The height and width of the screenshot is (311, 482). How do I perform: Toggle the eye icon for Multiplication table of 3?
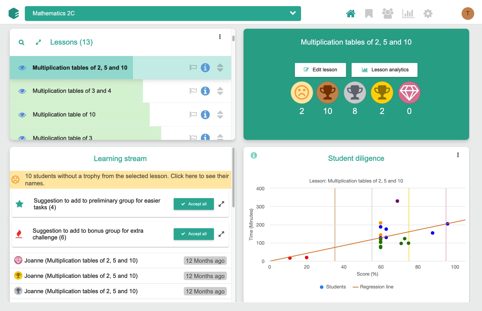(x=22, y=138)
